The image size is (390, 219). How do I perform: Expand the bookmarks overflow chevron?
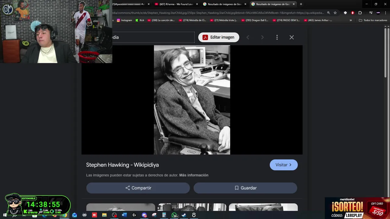(351, 20)
